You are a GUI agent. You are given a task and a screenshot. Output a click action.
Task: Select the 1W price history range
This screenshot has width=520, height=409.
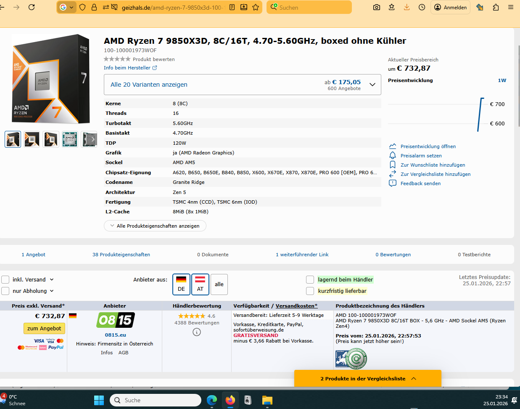(x=502, y=80)
